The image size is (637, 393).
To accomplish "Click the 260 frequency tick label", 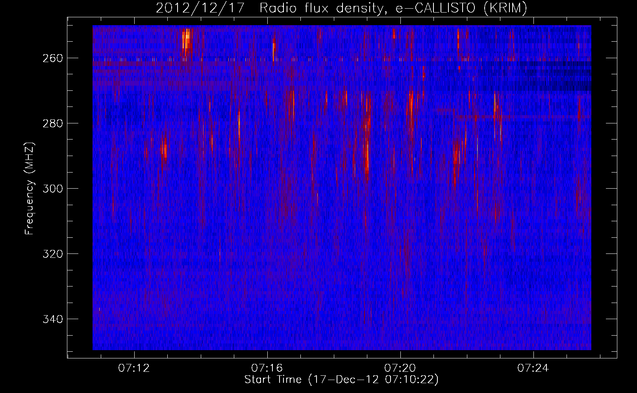I will pos(52,58).
